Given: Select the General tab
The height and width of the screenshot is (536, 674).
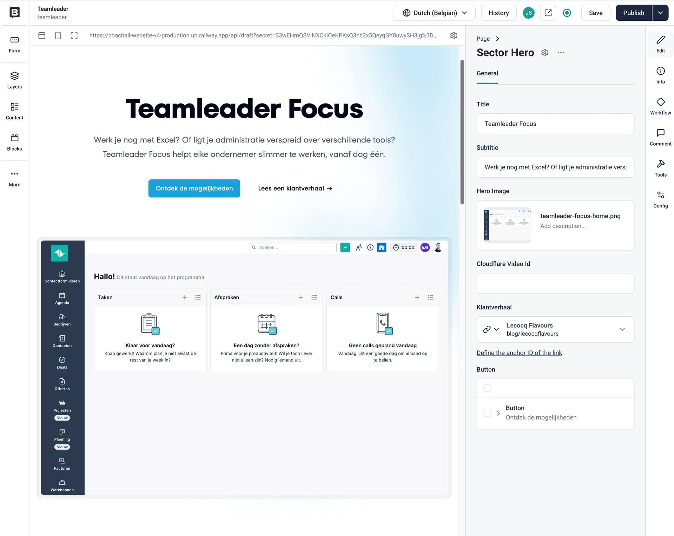Looking at the screenshot, I should (x=487, y=73).
